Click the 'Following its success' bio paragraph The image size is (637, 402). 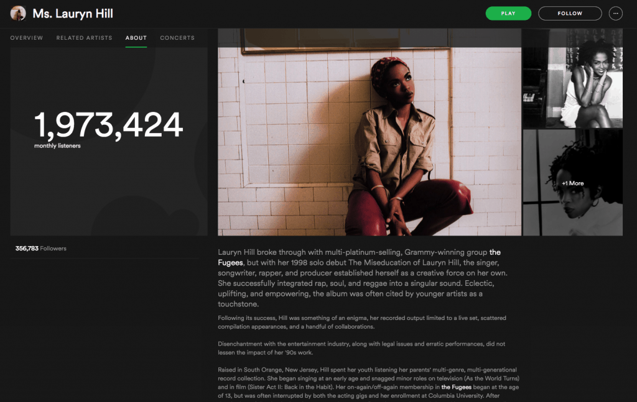362,322
